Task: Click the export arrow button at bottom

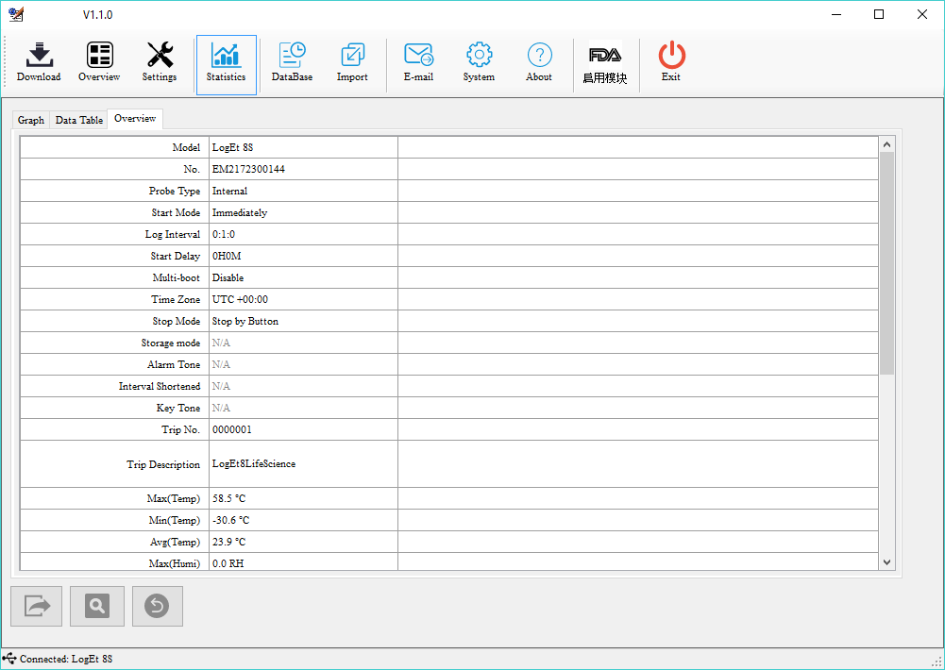Action: point(37,606)
